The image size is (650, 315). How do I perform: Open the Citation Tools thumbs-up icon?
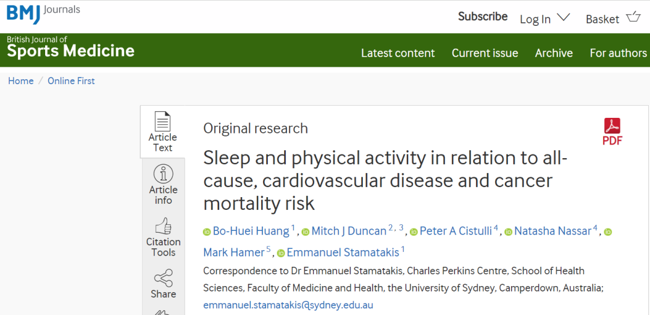[x=163, y=226]
